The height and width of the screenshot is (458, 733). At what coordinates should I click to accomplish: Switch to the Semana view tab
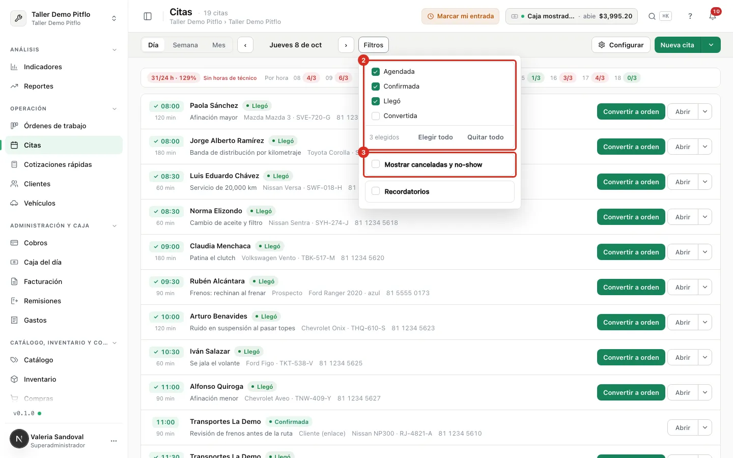(185, 45)
